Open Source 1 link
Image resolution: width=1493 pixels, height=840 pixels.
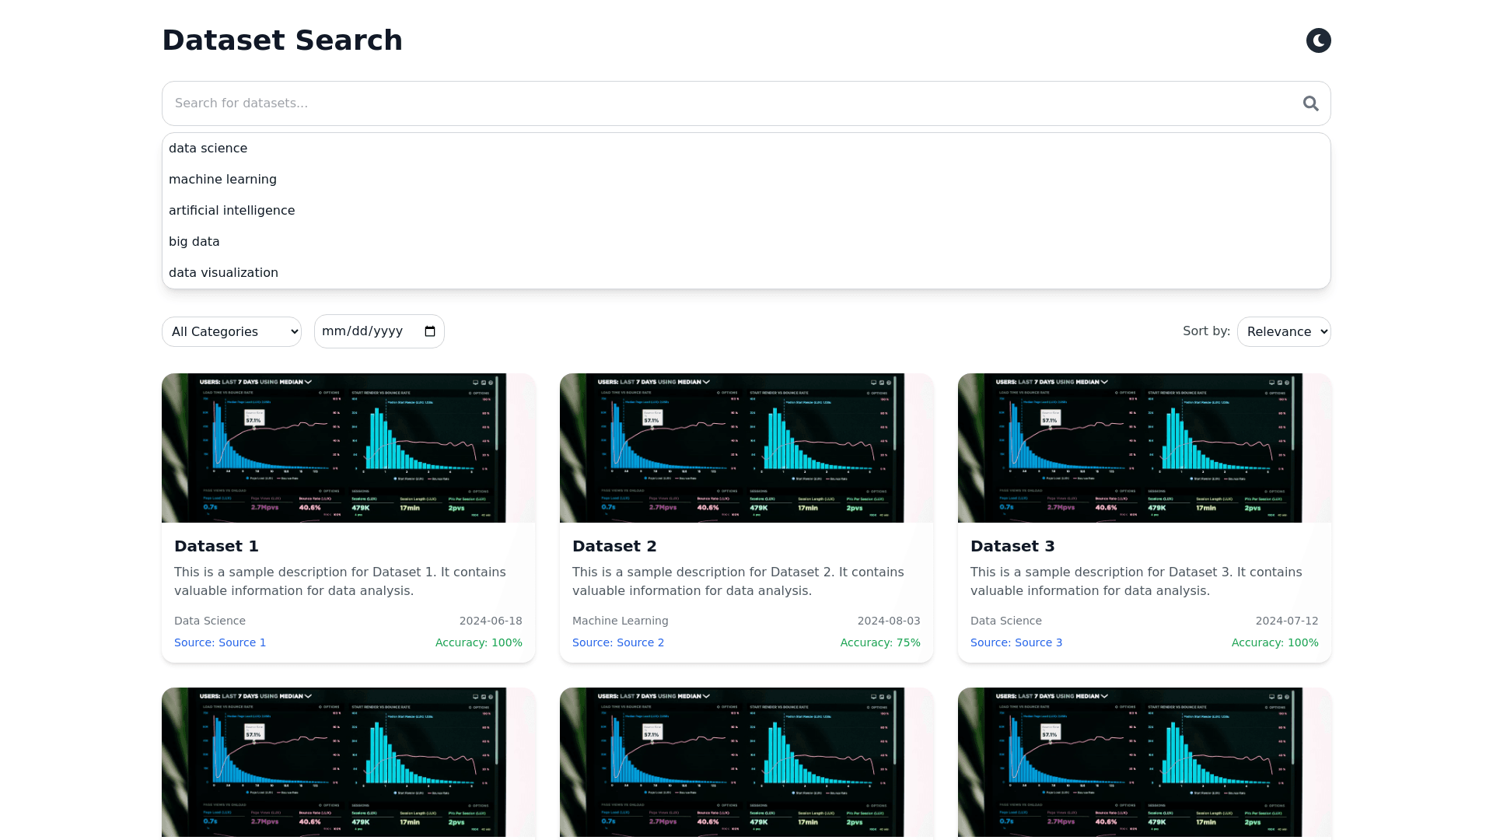(220, 642)
